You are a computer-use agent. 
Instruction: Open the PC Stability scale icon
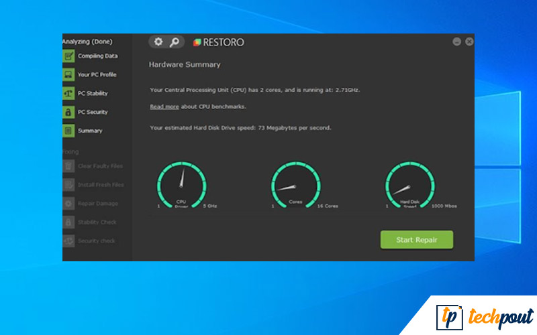point(68,93)
